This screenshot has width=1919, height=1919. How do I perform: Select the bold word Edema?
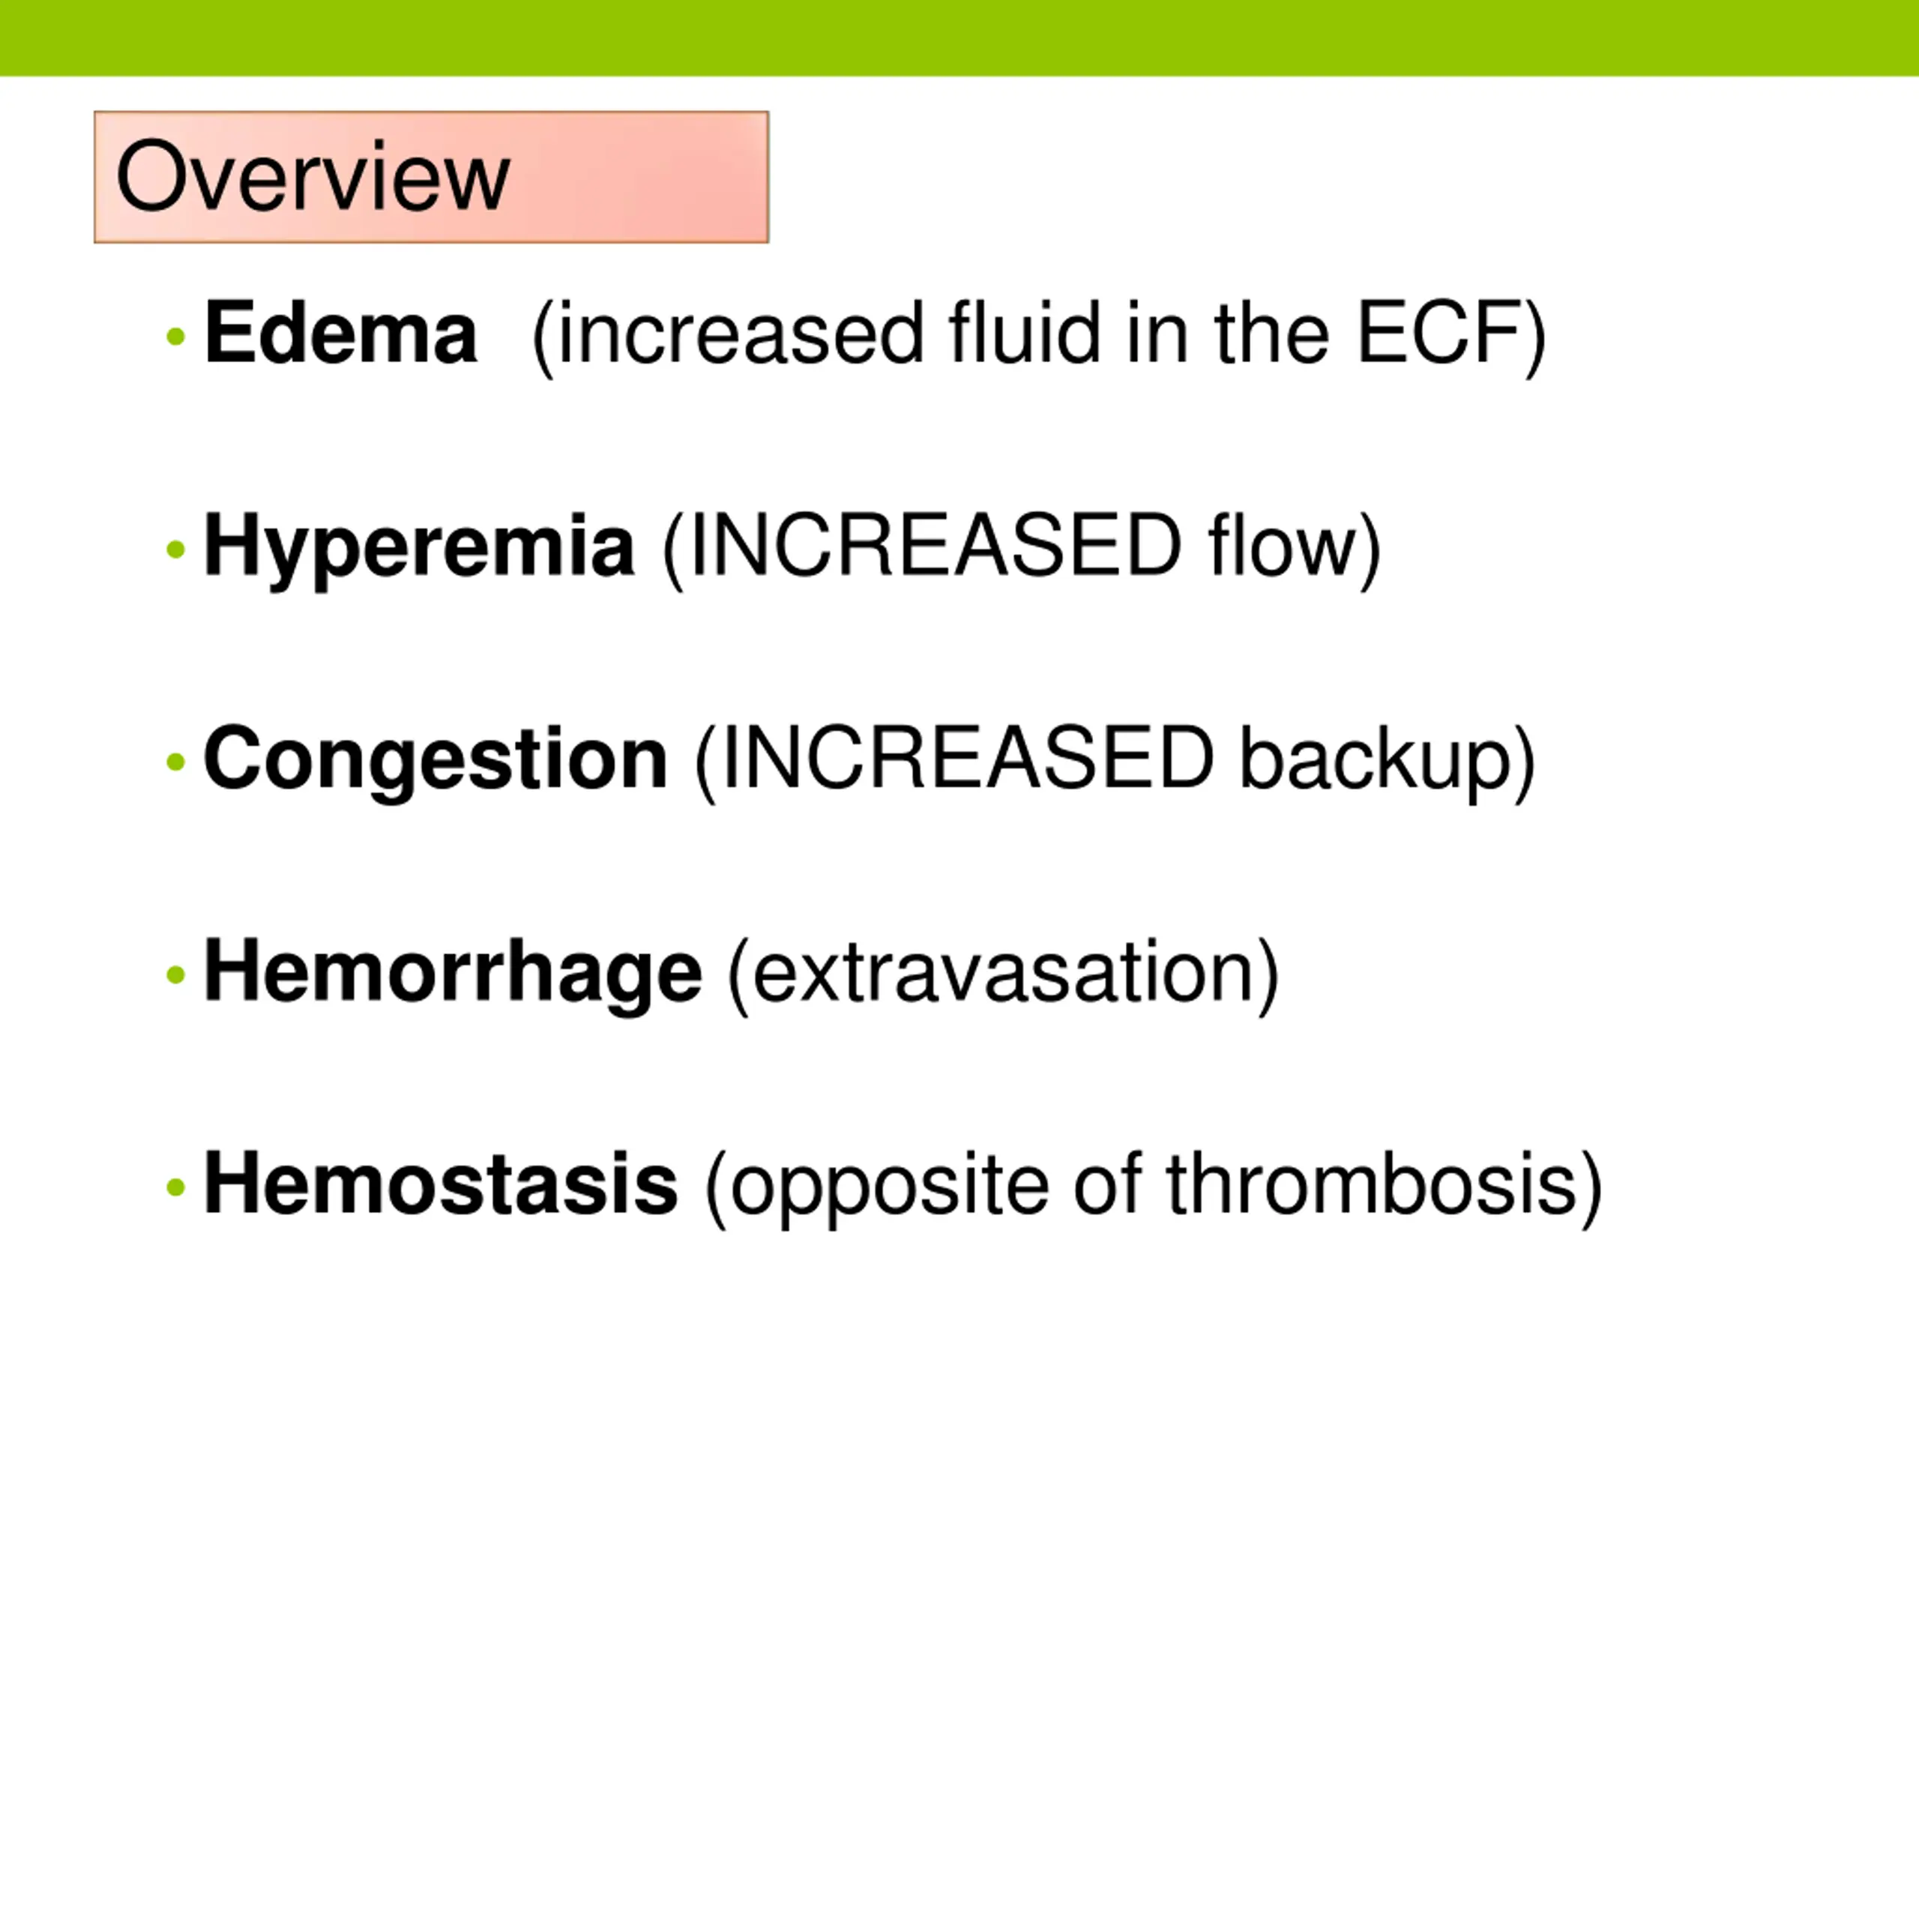(x=340, y=333)
